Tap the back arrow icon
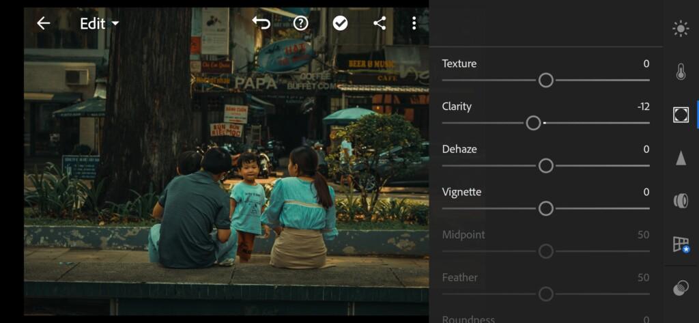699x323 pixels. pos(43,23)
